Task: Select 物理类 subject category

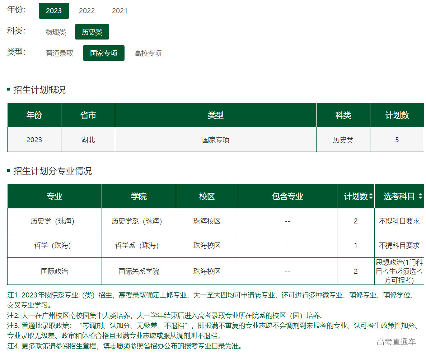Action: (56, 32)
